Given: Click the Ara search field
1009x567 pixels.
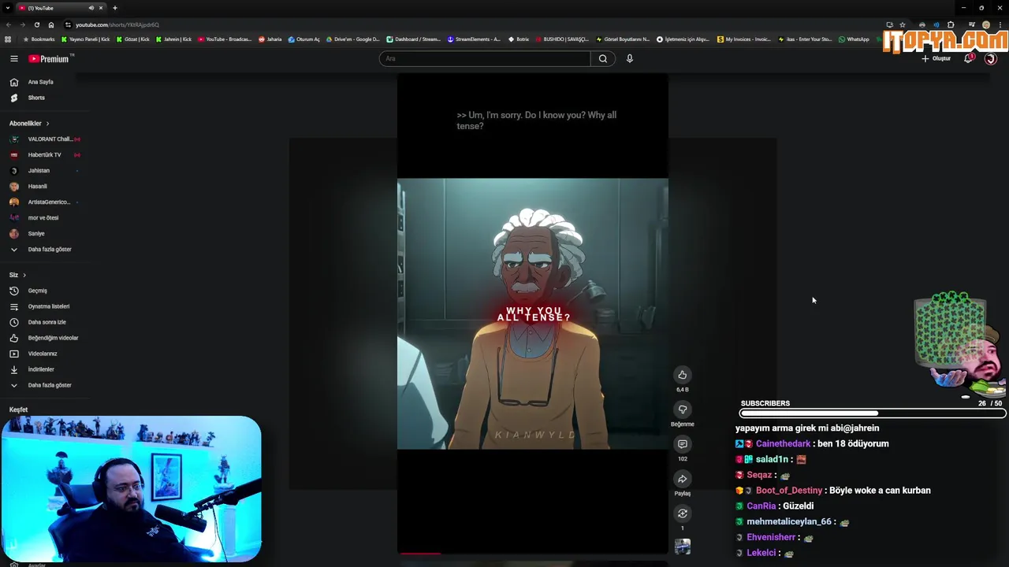Looking at the screenshot, I should tap(484, 58).
